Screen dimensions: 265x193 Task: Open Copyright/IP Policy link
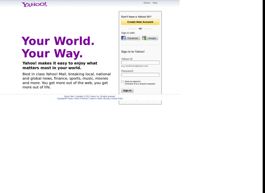[65, 99]
